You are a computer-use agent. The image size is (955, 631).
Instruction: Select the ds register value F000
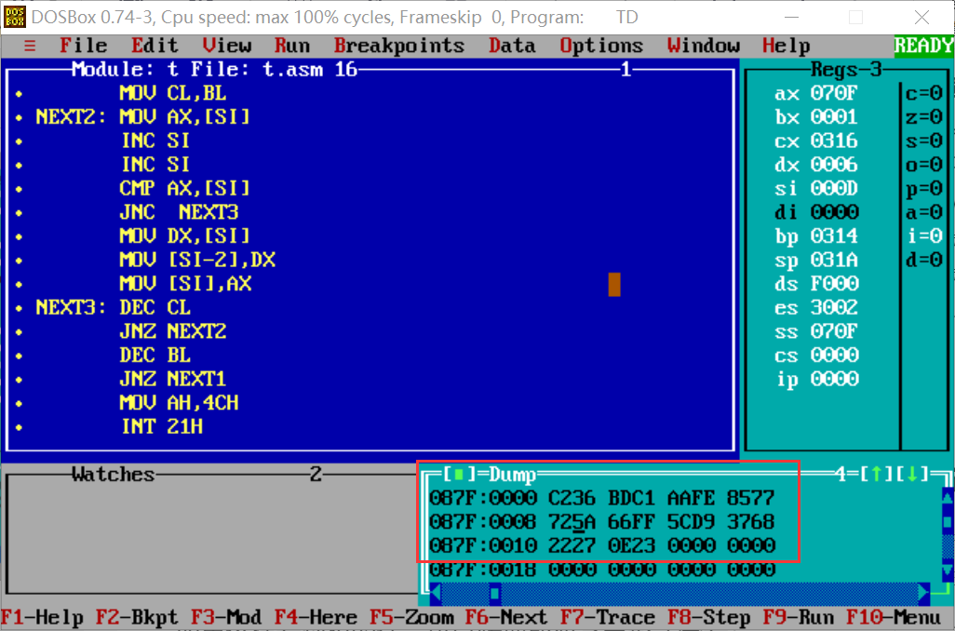coord(834,284)
